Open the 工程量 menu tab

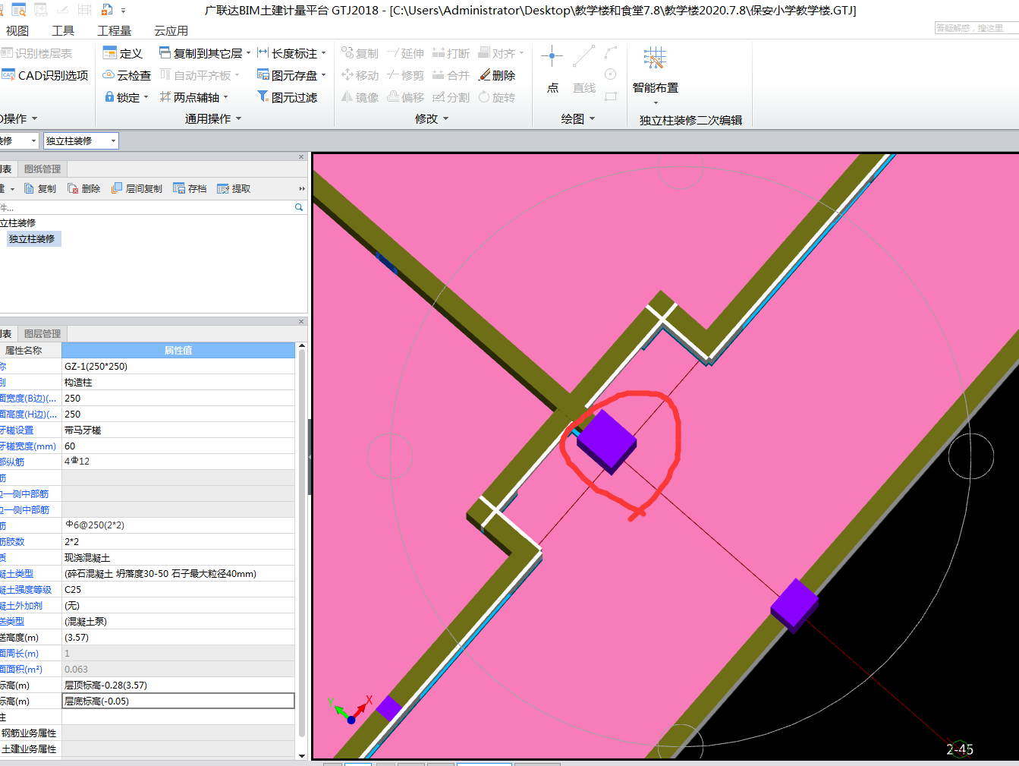coord(114,30)
